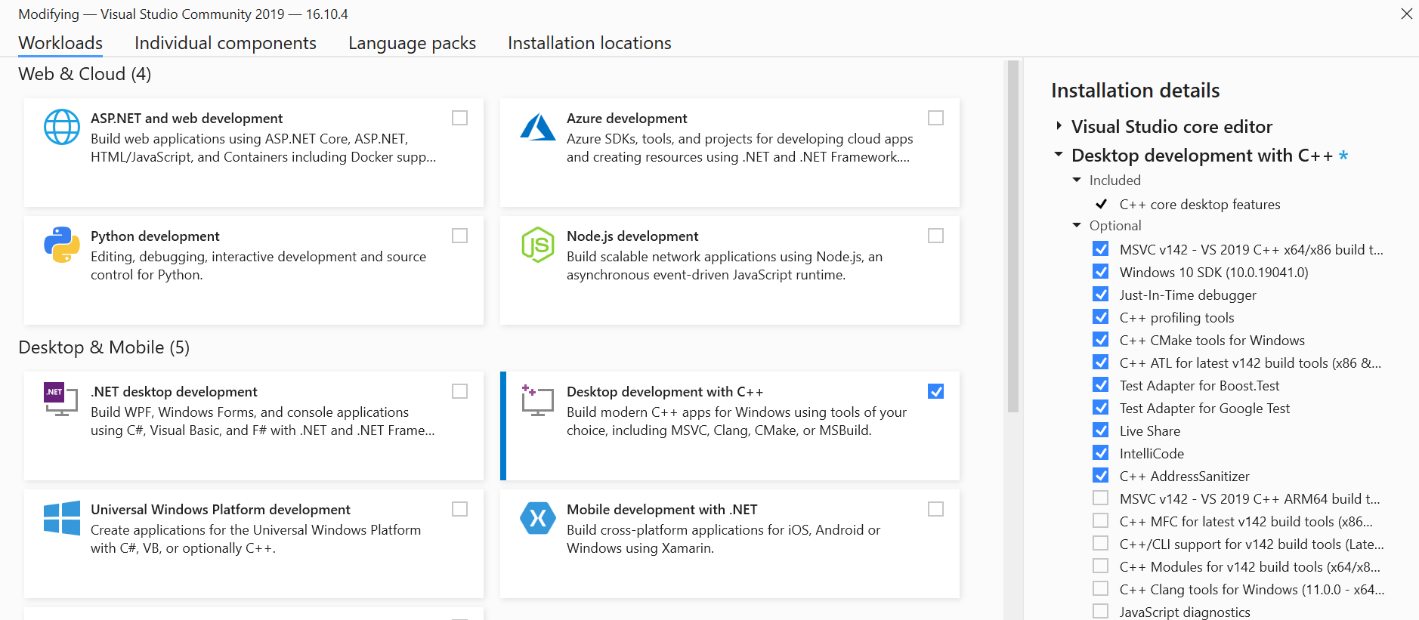Uncheck C++ AddressSanitizer
Viewport: 1419px width, 620px height.
[x=1101, y=476]
